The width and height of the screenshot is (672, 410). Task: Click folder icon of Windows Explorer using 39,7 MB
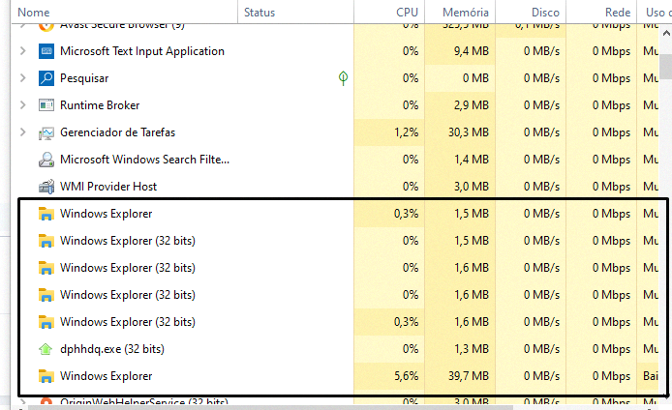(46, 376)
